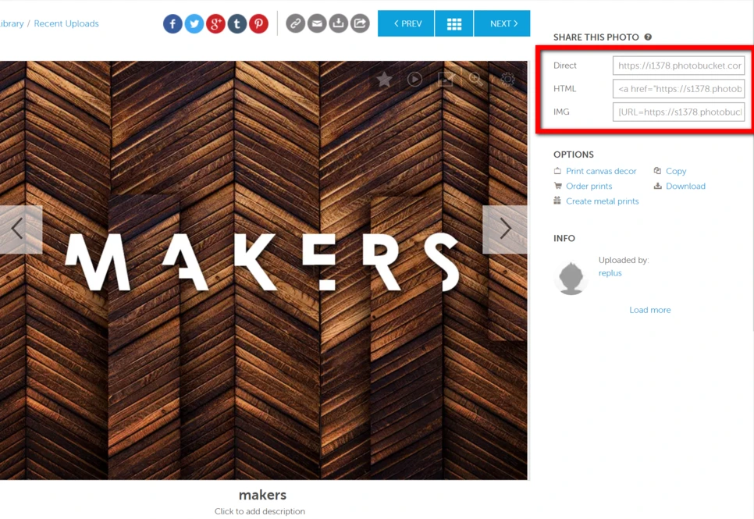Viewport: 754px width, 519px height.
Task: Click the email envelope share icon
Action: (x=317, y=23)
